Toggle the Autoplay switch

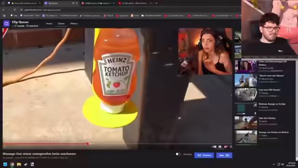tap(178, 154)
